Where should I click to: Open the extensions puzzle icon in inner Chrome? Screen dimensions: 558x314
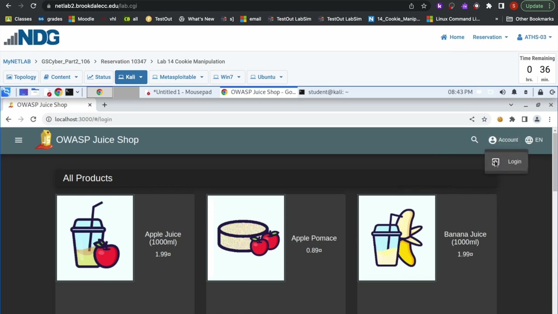click(x=512, y=119)
